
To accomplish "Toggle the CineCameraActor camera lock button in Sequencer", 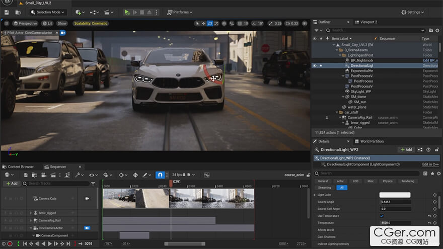I will click(x=87, y=228).
